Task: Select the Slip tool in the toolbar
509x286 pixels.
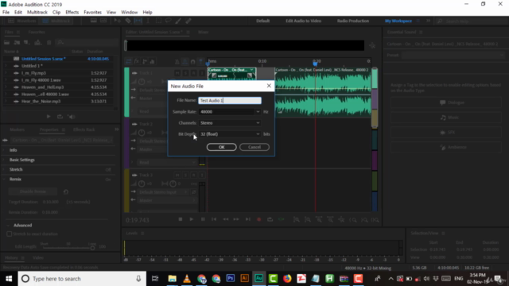Action: point(138,21)
